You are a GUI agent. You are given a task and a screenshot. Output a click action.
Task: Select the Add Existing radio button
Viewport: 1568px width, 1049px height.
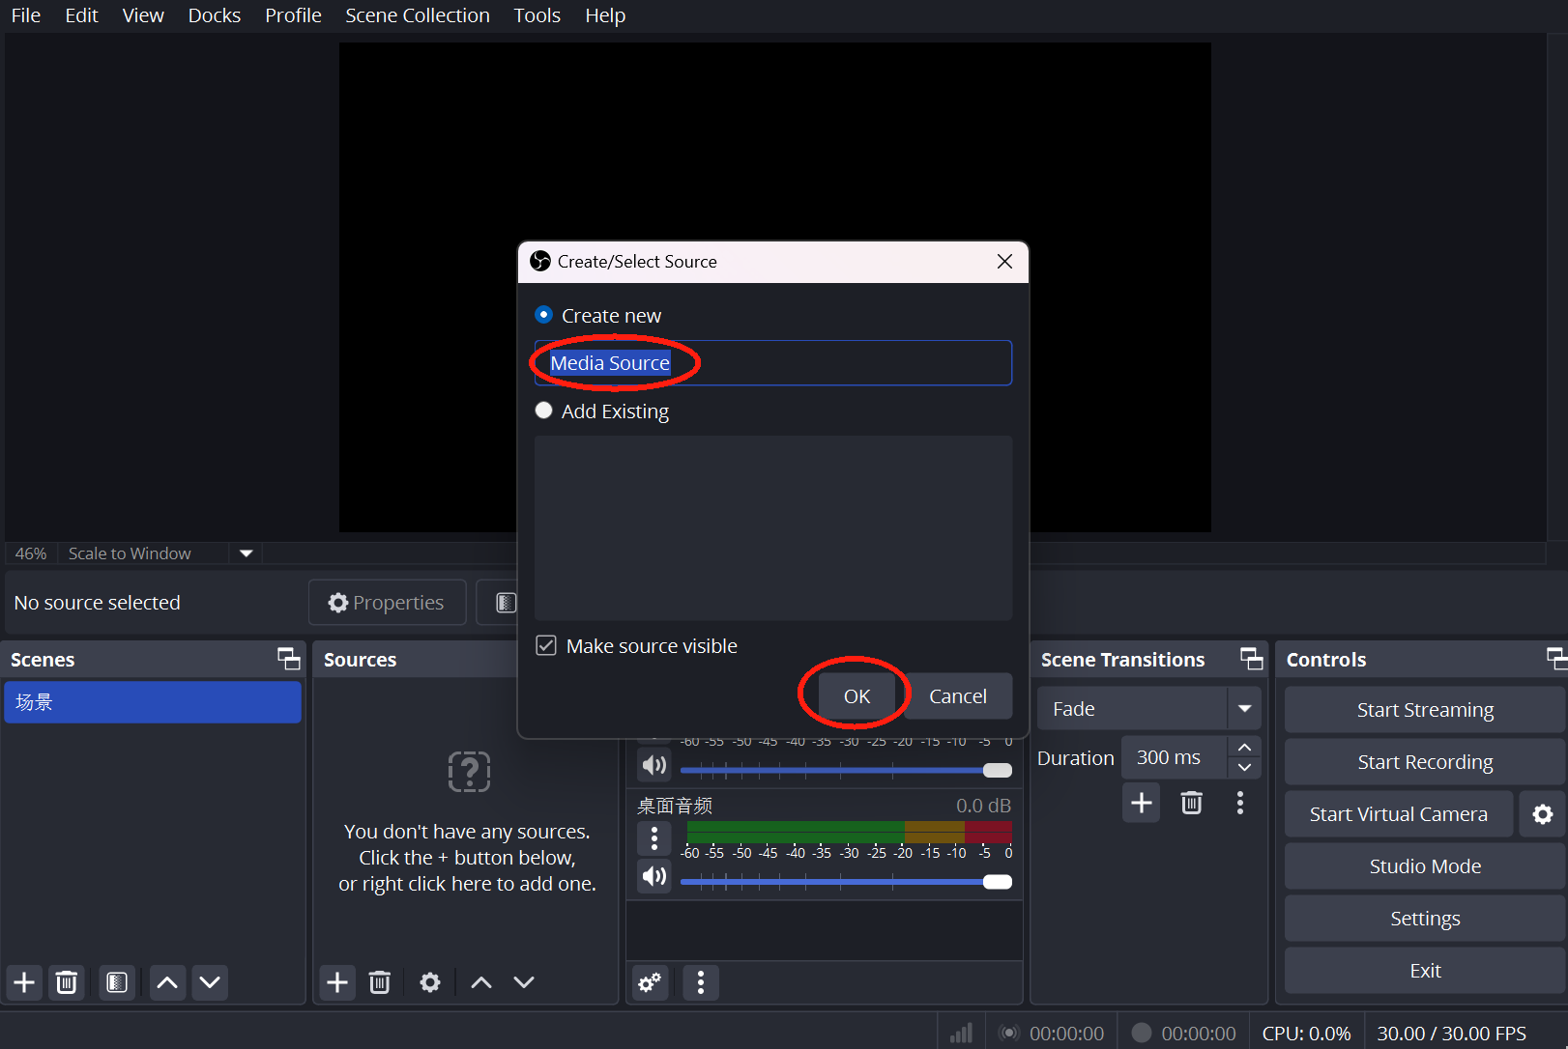coord(543,410)
